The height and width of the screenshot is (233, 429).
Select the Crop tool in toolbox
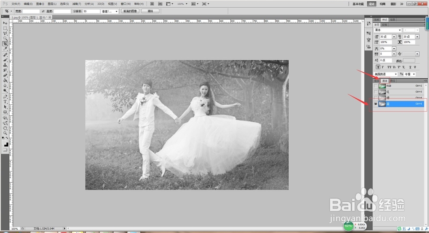point(5,44)
